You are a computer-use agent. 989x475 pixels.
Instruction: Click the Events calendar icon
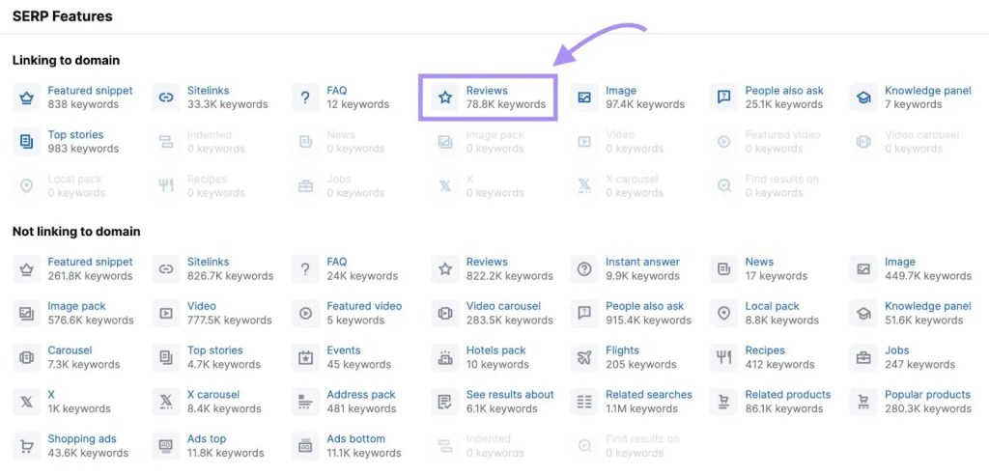click(305, 357)
